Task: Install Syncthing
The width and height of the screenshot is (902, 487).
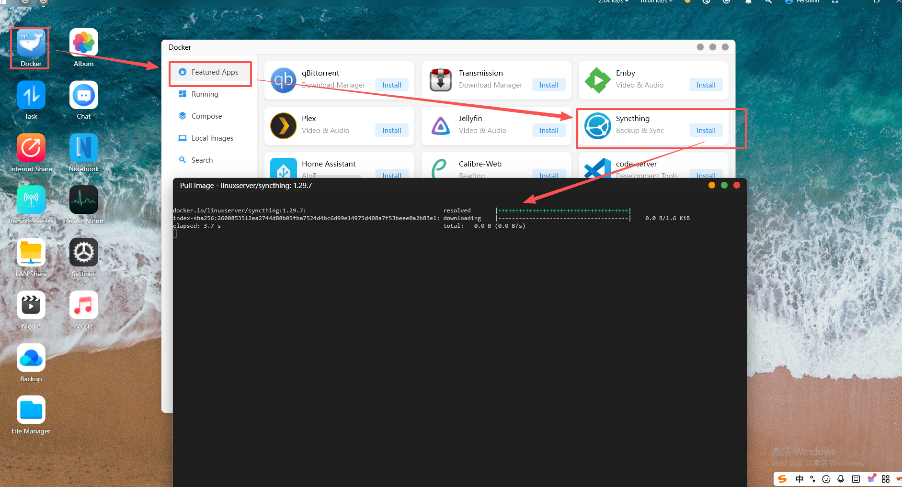Action: pyautogui.click(x=706, y=130)
